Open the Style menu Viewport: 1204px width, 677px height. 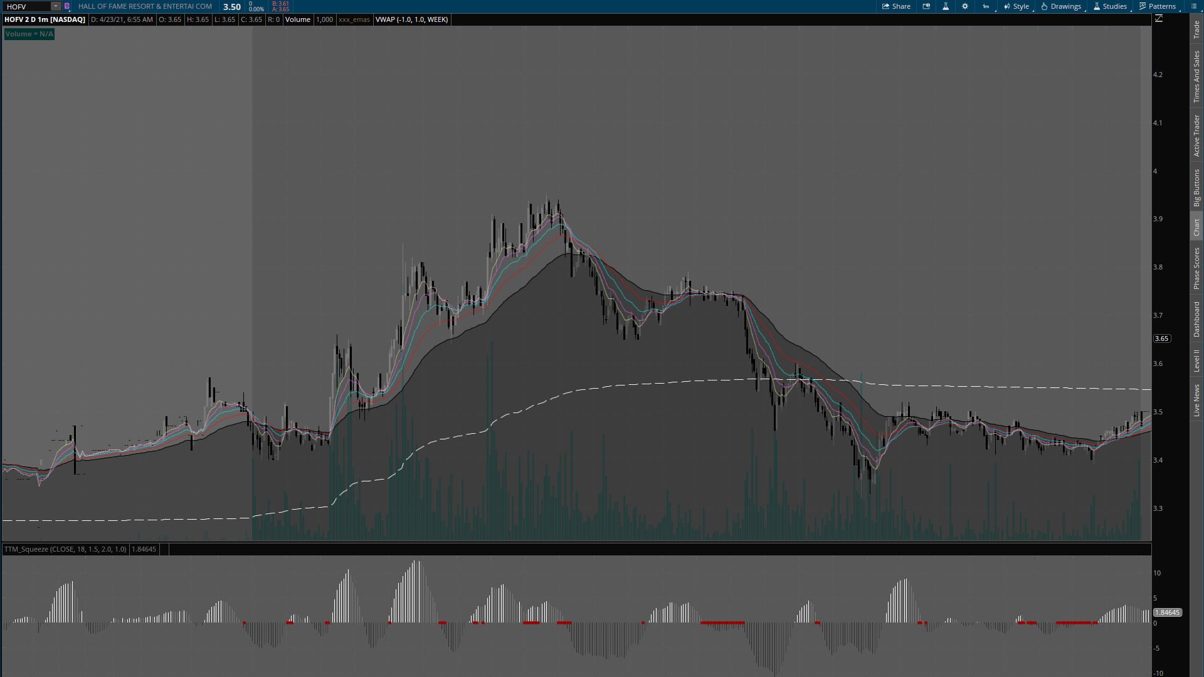(x=1017, y=6)
